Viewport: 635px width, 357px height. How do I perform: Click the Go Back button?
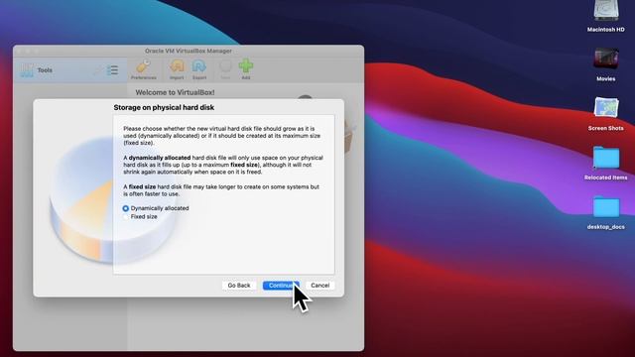239,286
